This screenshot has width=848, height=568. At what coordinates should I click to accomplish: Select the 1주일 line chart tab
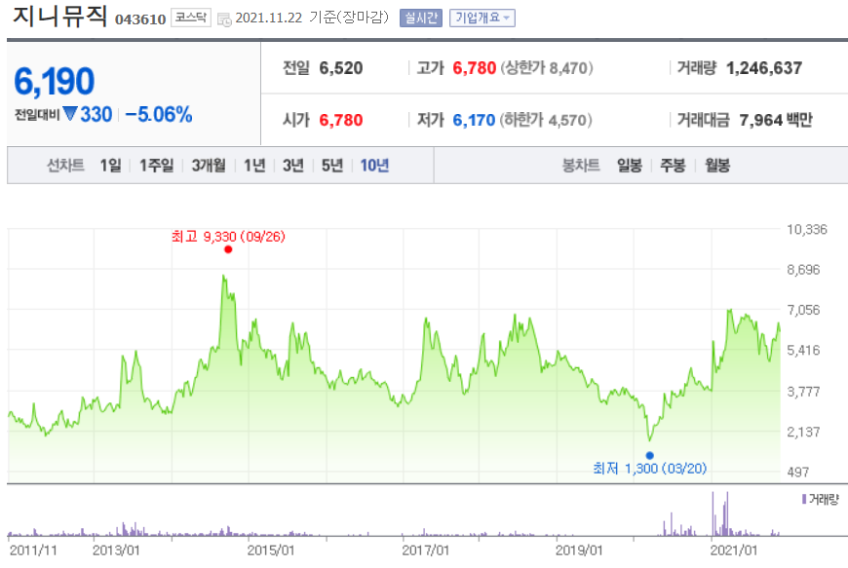157,166
